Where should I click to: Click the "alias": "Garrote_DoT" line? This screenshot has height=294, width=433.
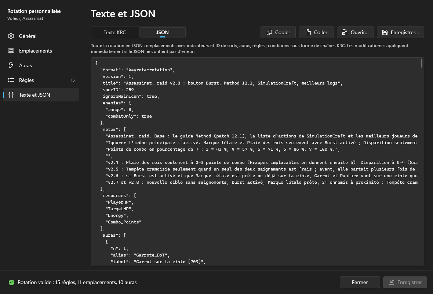[140, 255]
